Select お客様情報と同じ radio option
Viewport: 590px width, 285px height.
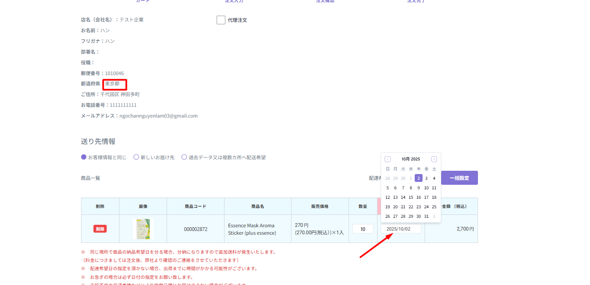click(x=84, y=157)
